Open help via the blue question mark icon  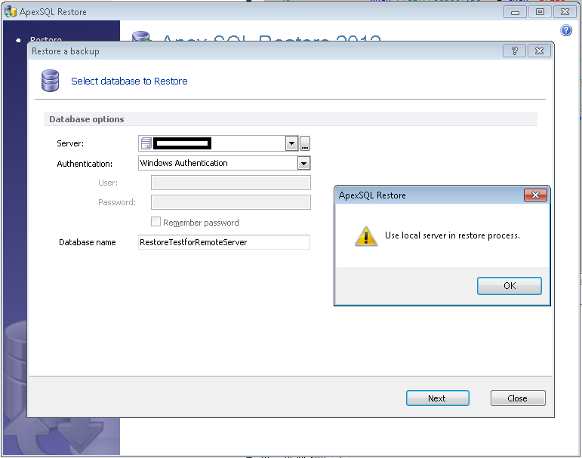(x=566, y=30)
